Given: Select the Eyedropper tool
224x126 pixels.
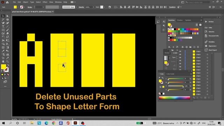Looking at the screenshot, I should [3, 51].
